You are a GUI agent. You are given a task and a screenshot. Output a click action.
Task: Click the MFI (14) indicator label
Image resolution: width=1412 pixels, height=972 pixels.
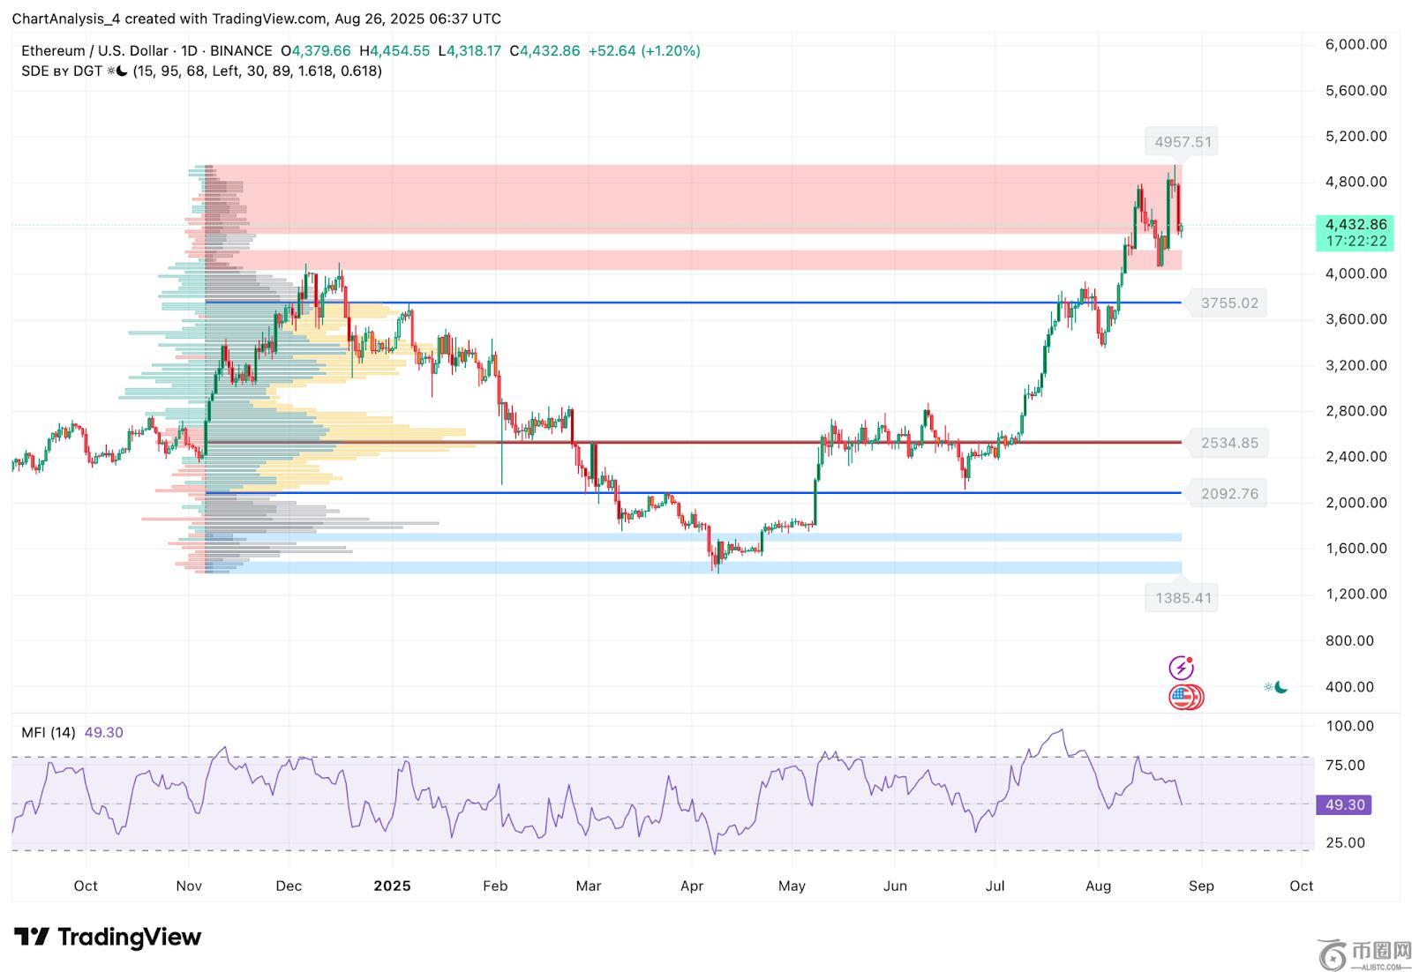point(49,733)
